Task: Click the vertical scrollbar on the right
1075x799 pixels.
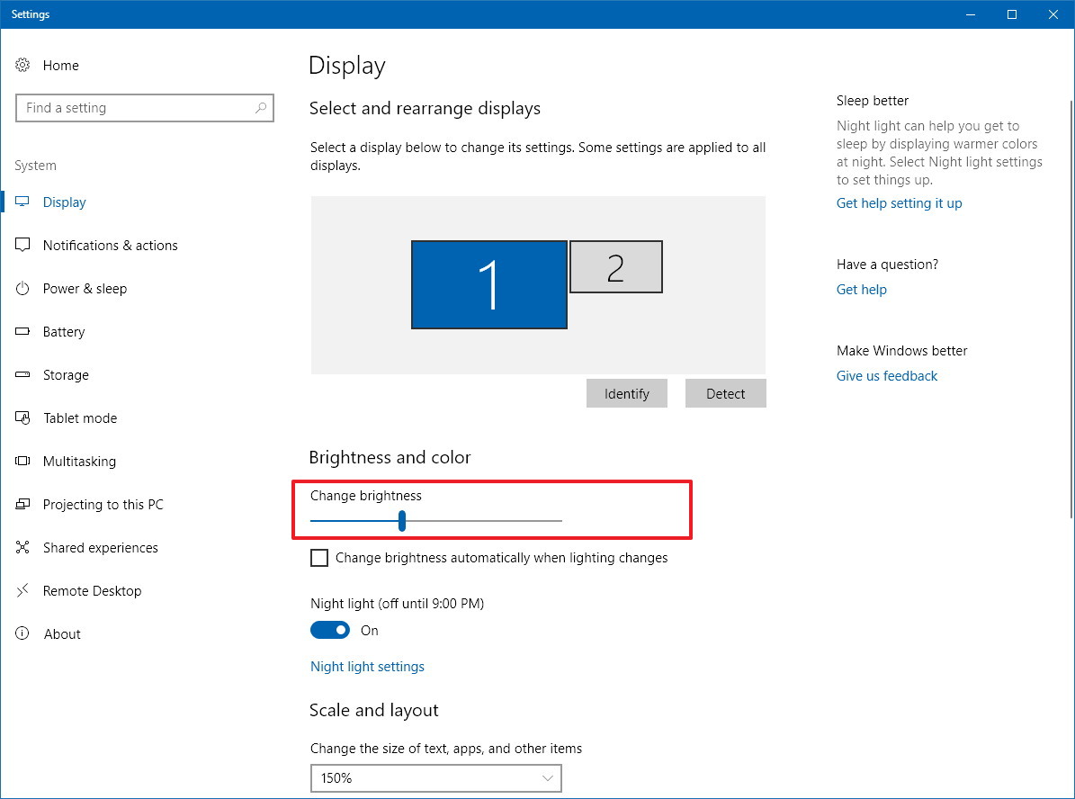Action: pyautogui.click(x=1071, y=309)
